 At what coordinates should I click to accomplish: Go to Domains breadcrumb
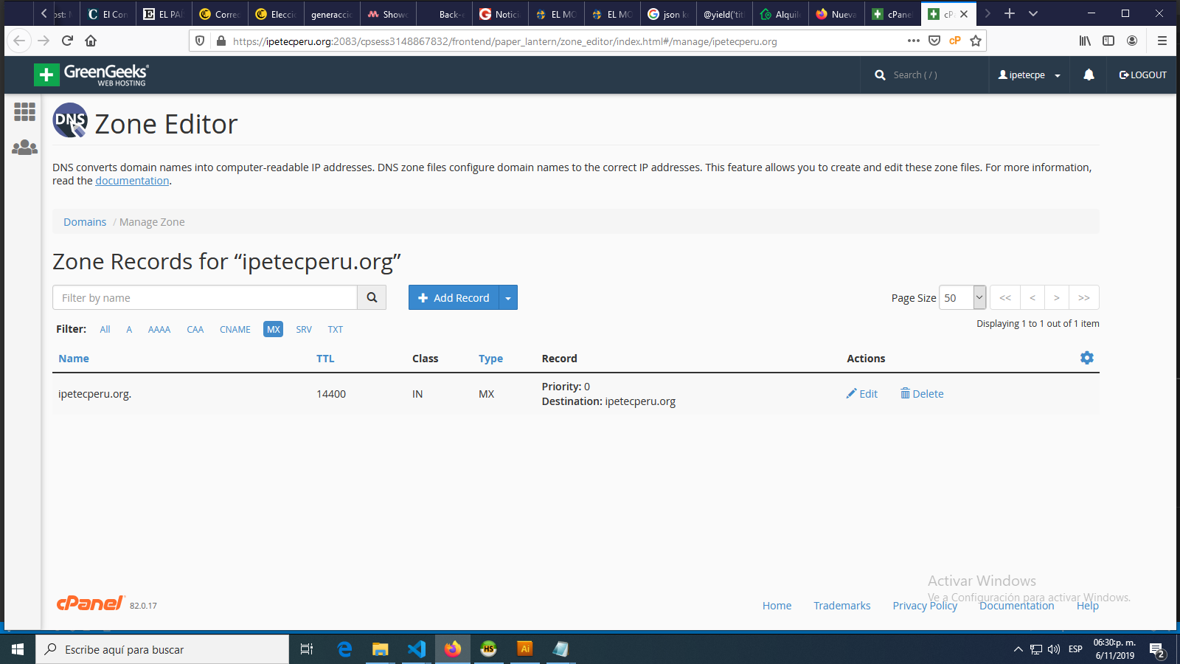pos(85,222)
